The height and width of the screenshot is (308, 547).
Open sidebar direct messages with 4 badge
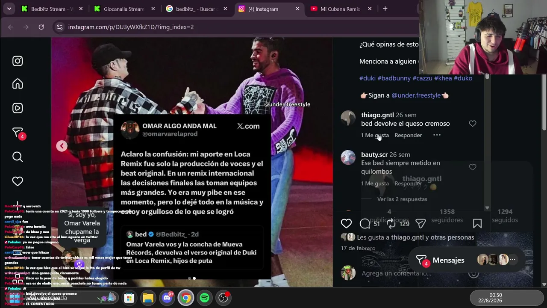pyautogui.click(x=18, y=133)
